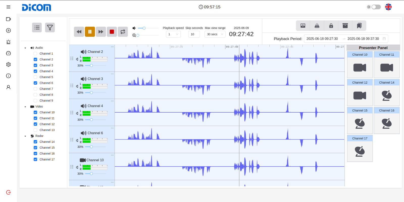Screen dimensions: 404x202
Task: Click the Skip seconds input field
Action: 194,34
